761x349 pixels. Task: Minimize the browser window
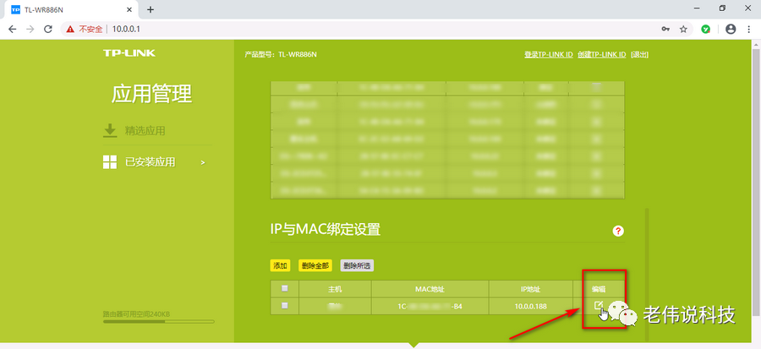697,8
